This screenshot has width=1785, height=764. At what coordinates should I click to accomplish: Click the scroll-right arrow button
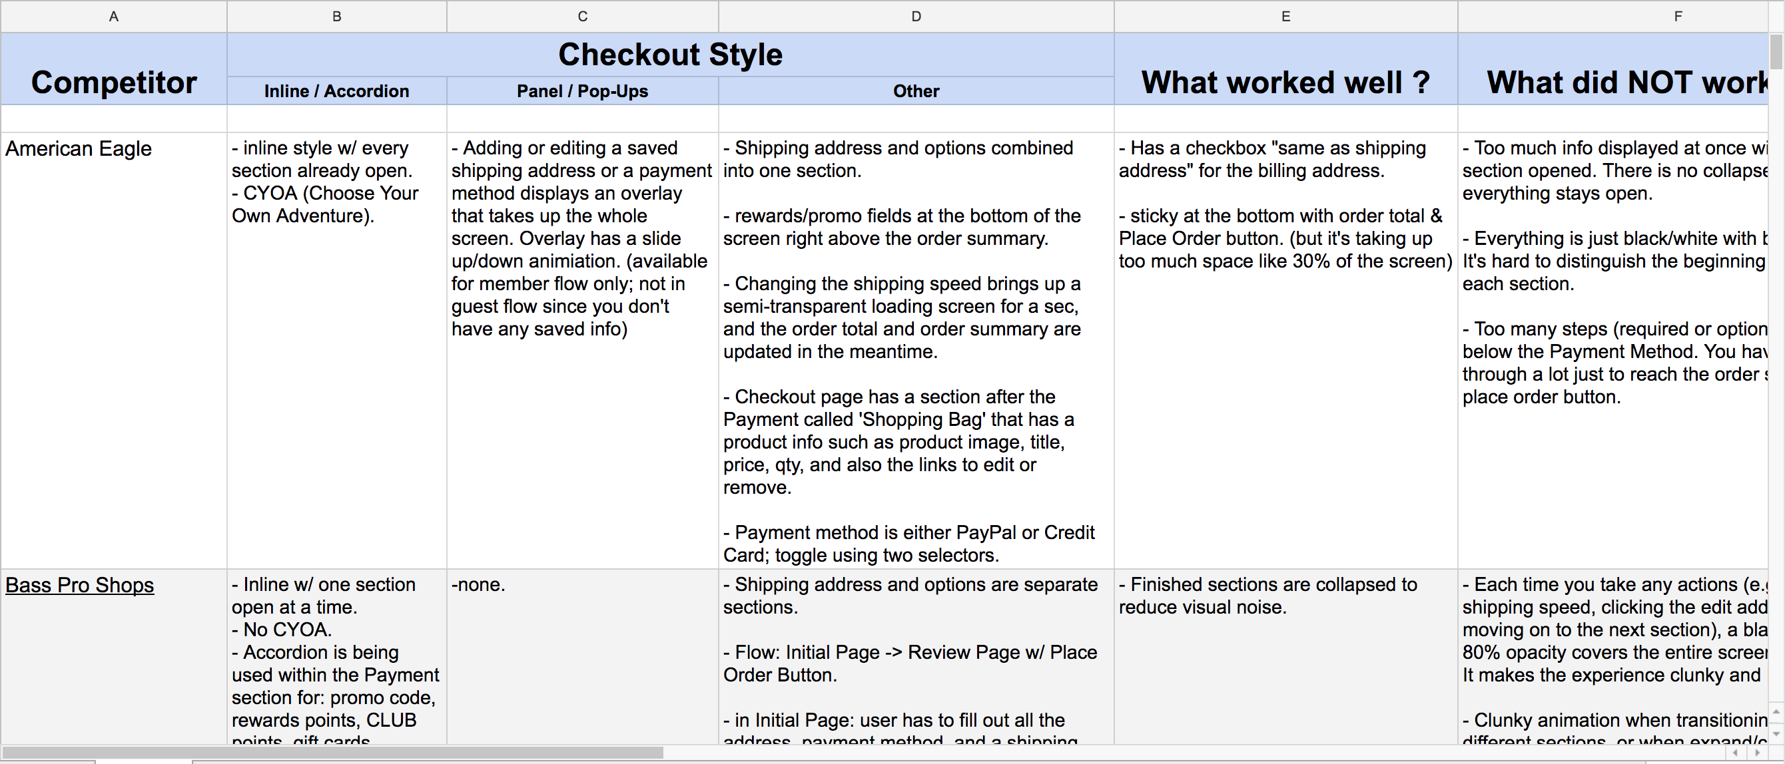coord(1756,752)
